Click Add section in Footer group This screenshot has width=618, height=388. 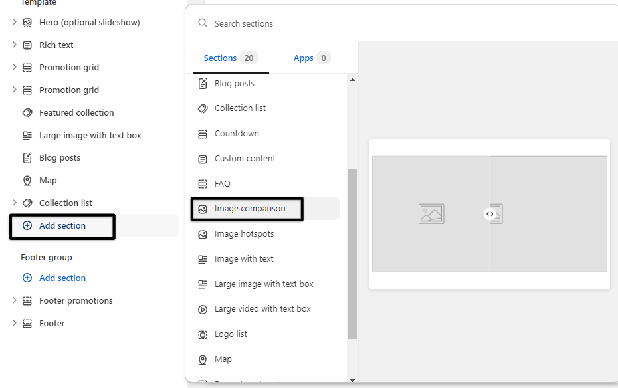coord(62,278)
